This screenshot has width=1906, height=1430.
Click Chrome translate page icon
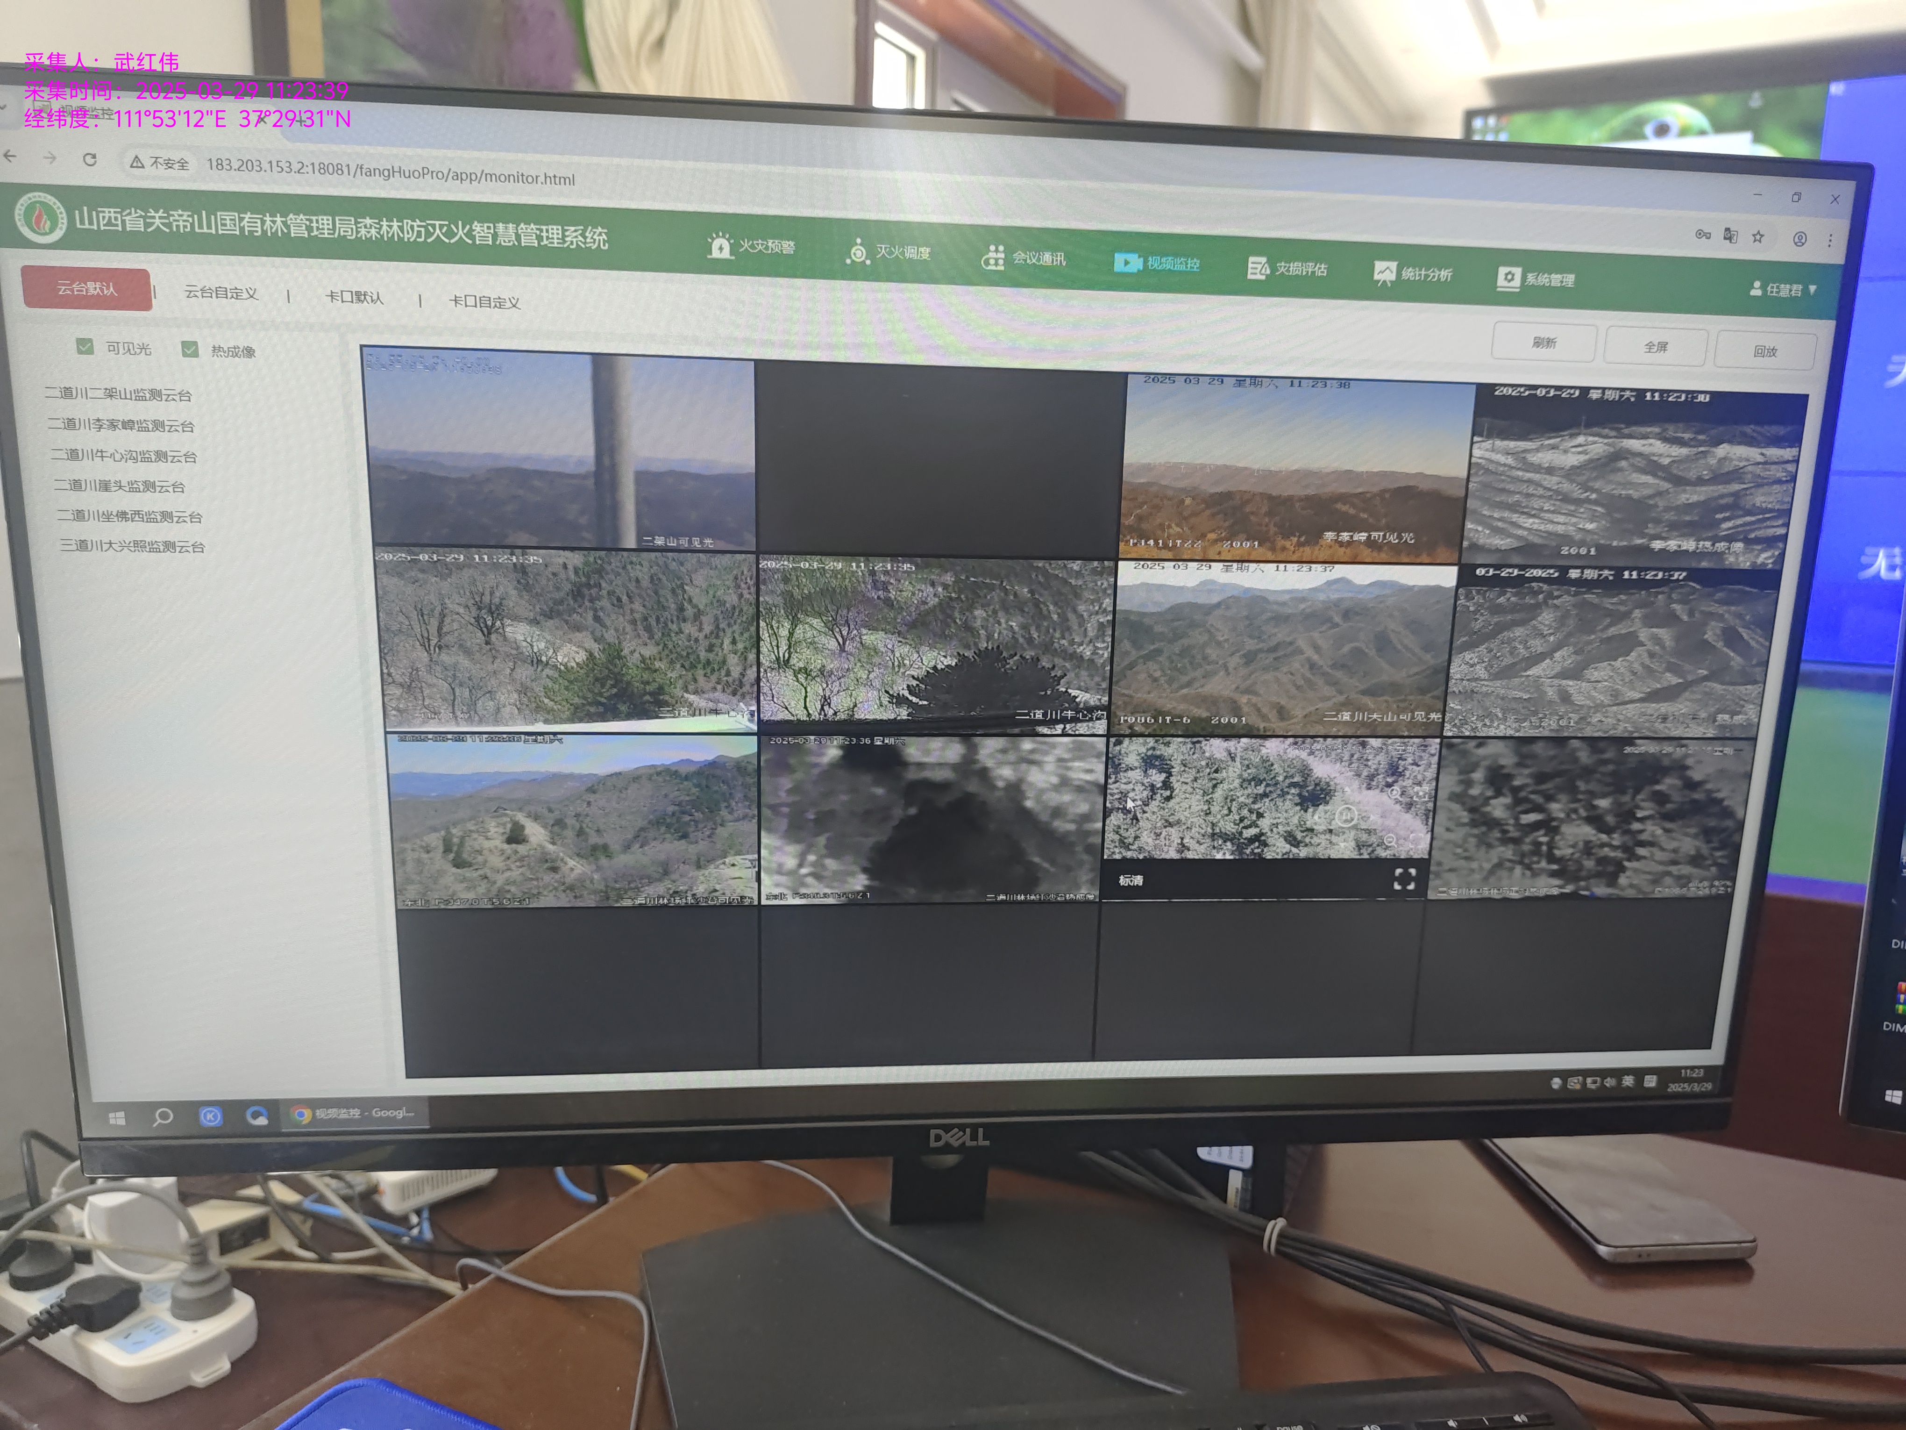[x=1730, y=236]
